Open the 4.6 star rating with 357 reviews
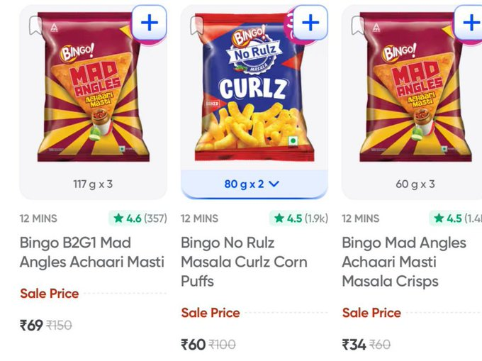Image resolution: width=482 pixels, height=361 pixels. (138, 218)
